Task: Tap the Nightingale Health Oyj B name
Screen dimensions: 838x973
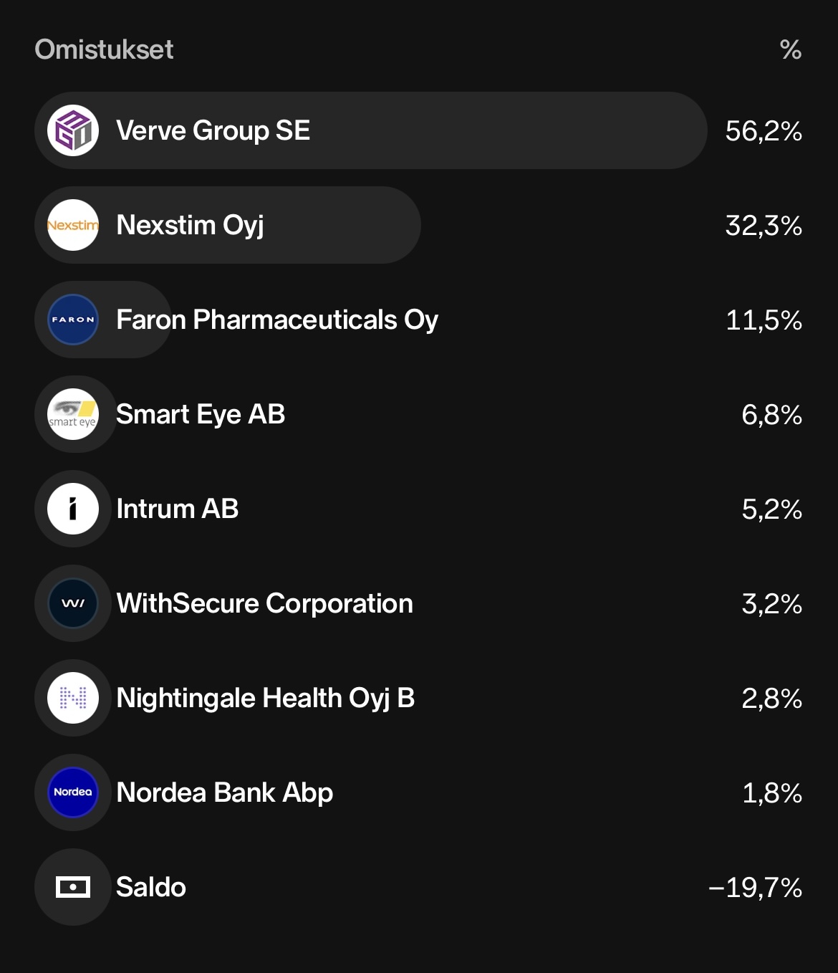Action: pyautogui.click(x=265, y=698)
